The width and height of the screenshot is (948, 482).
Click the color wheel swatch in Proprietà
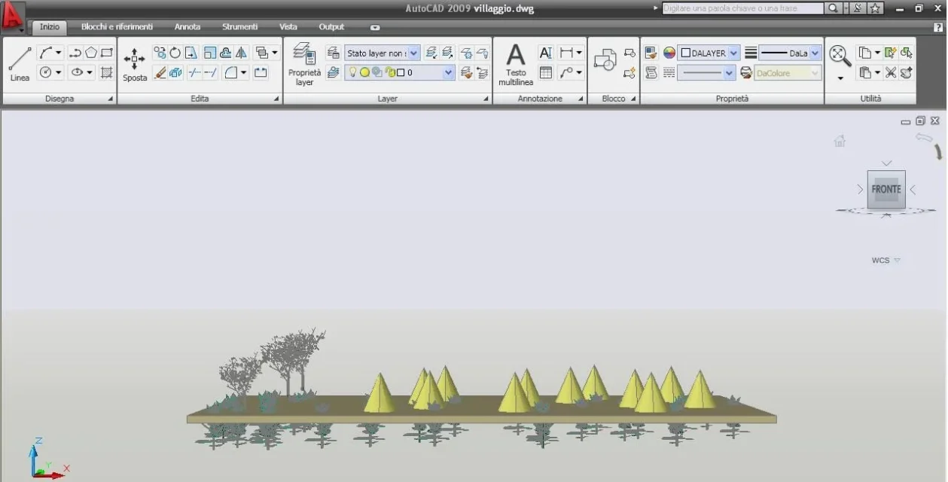point(669,53)
